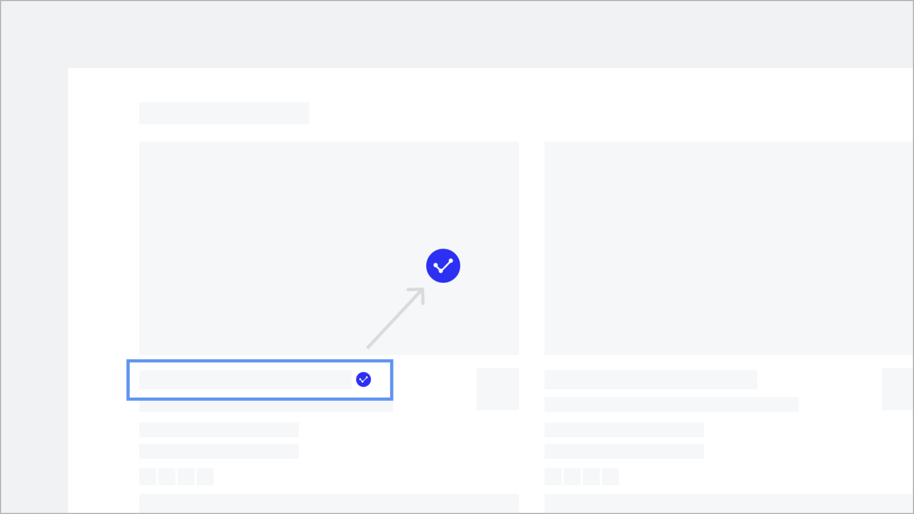
Task: Select the first rating square under the left card
Action: click(148, 477)
